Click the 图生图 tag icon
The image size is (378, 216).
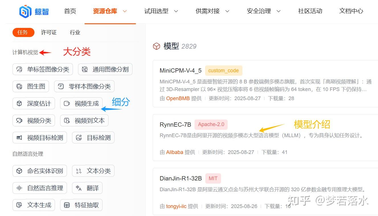coord(19,87)
